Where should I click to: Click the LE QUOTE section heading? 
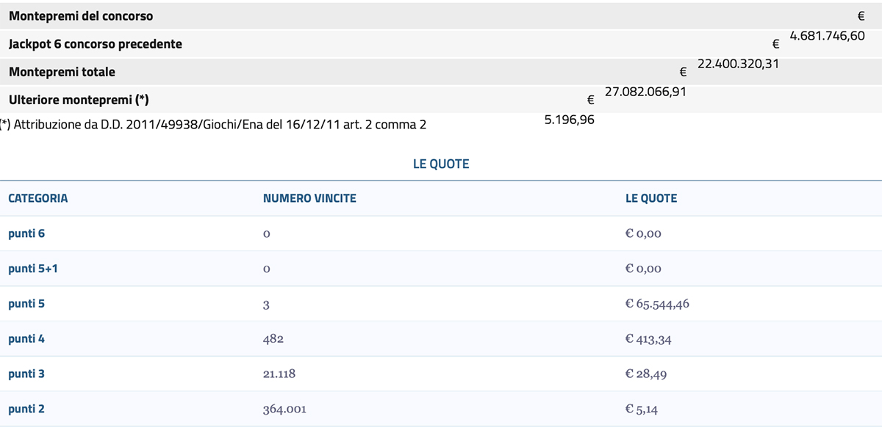click(x=441, y=164)
